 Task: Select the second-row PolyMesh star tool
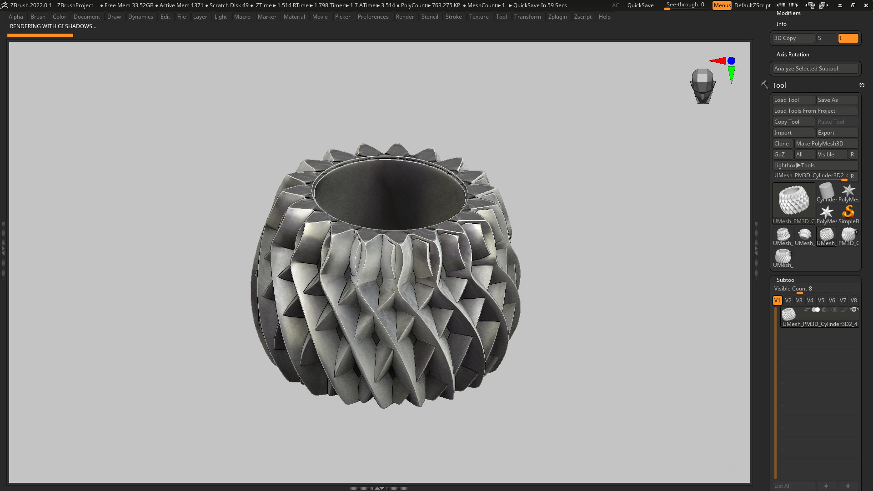(x=827, y=215)
